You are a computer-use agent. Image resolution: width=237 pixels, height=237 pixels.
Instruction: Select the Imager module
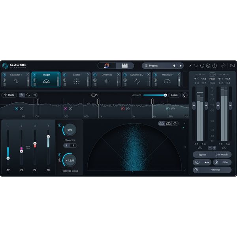click(x=46, y=79)
